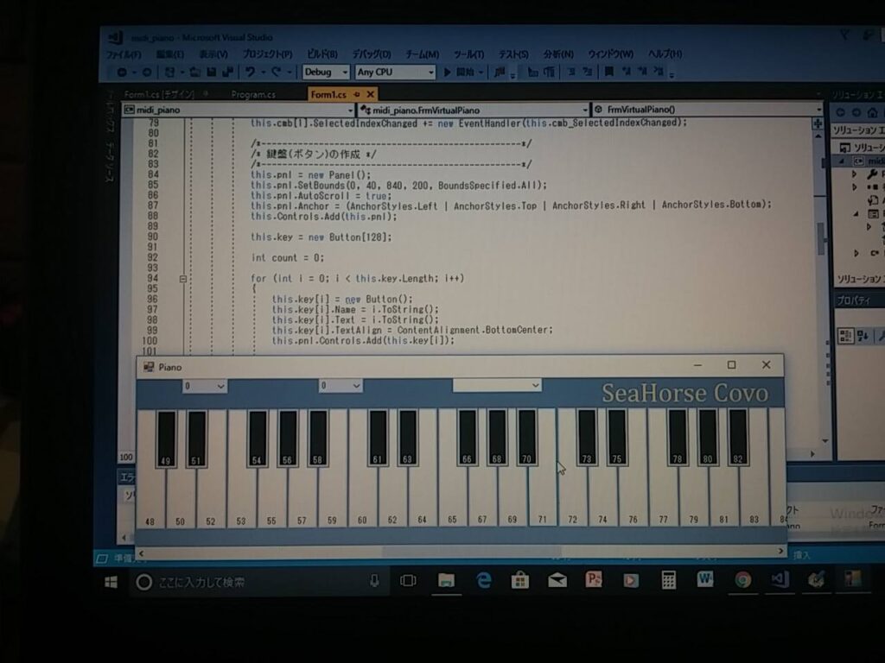Screen dimensions: 885x663
Task: Save the current file via toolbar icon
Action: [x=212, y=73]
